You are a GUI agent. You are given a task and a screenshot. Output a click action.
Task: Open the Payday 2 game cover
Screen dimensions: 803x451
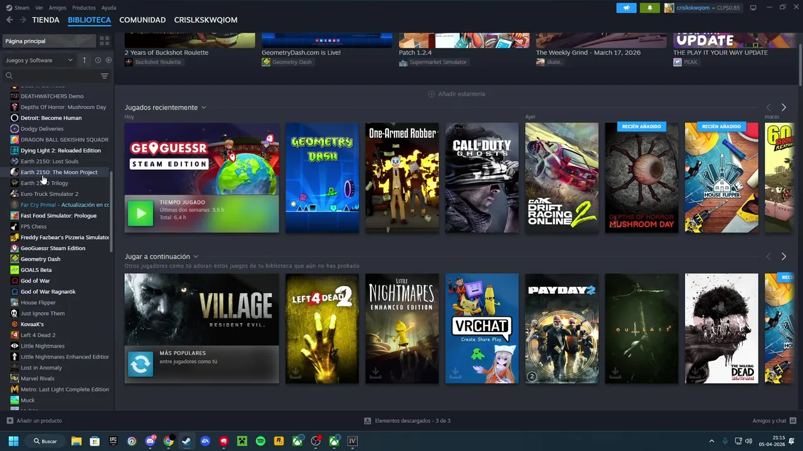point(561,328)
